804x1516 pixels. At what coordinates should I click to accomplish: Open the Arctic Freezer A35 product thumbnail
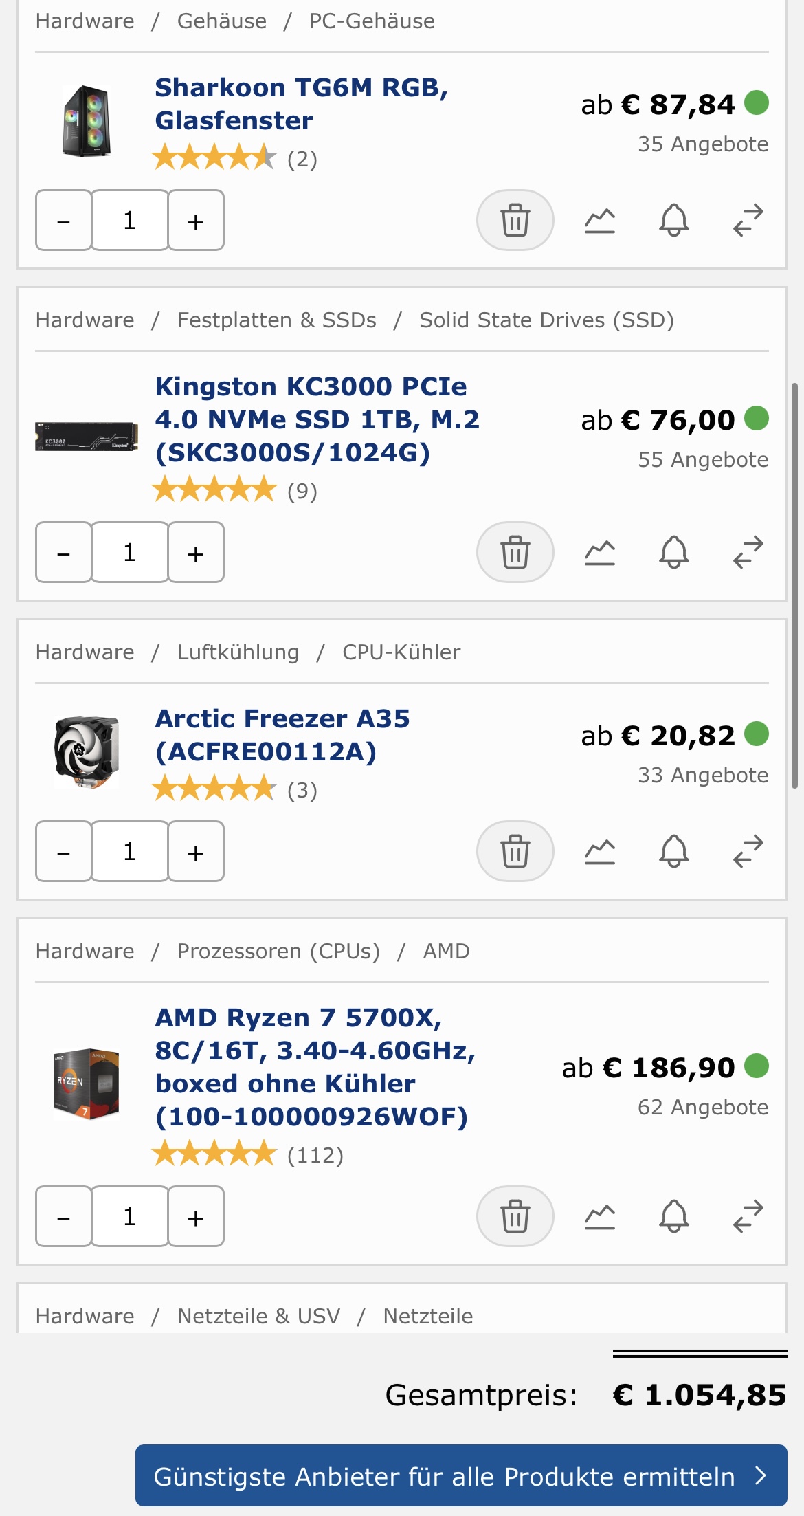(87, 751)
